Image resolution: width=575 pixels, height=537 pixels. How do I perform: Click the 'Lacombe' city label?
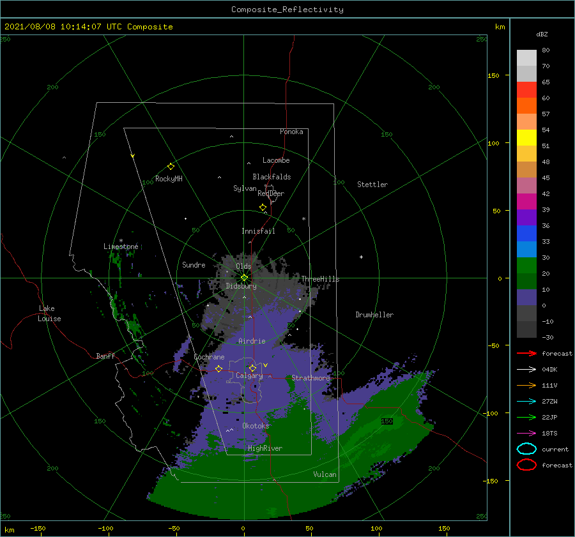[276, 160]
